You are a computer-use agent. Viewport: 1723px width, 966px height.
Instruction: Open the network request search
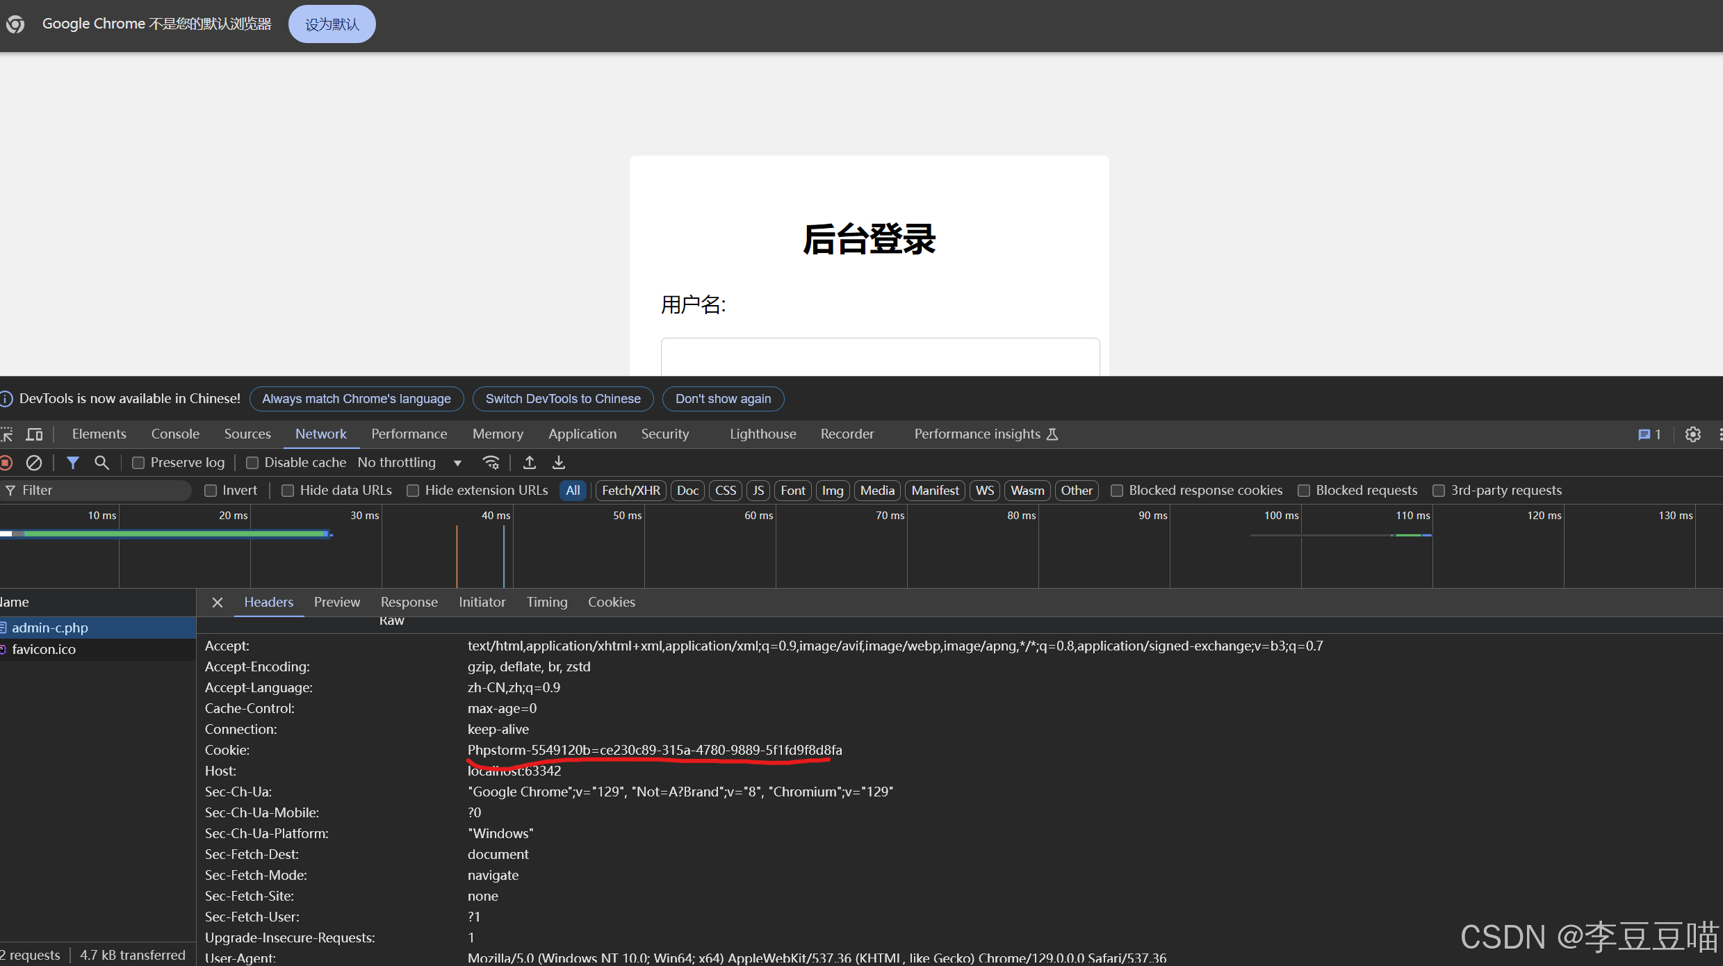coord(101,462)
